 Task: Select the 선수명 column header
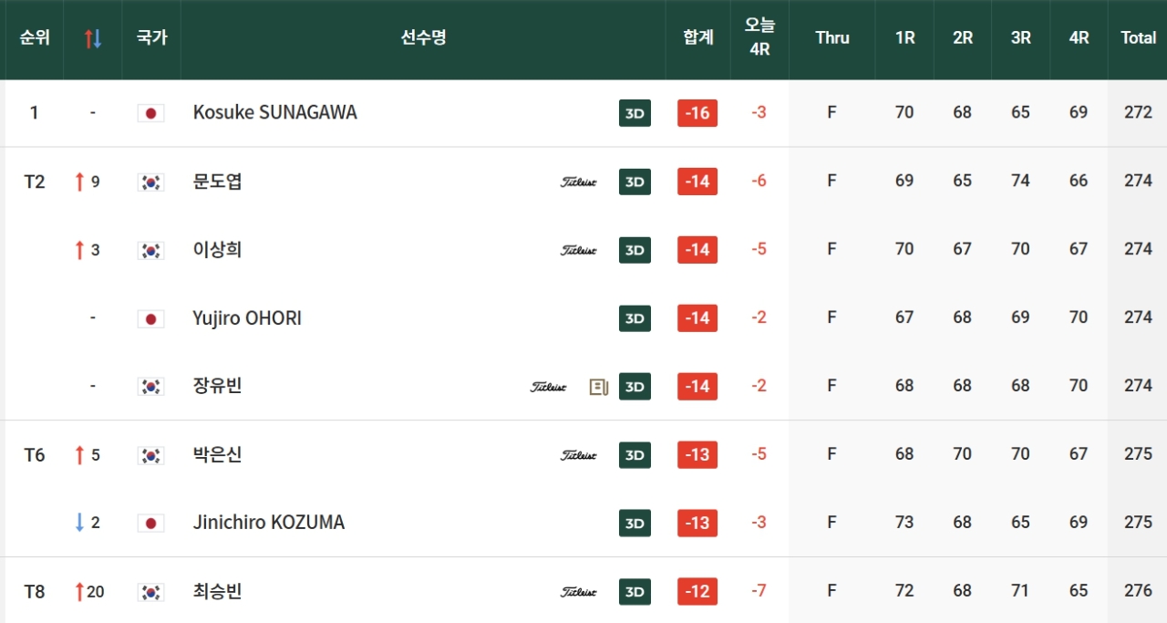[423, 38]
